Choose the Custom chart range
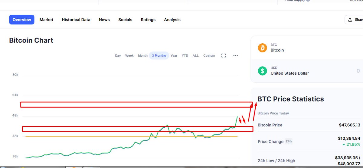This screenshot has height=168, width=363. point(209,56)
